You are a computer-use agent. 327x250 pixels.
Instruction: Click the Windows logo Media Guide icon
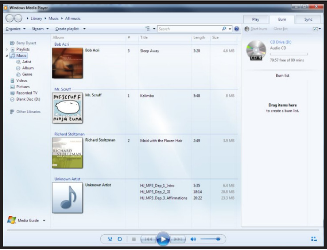coord(11,220)
